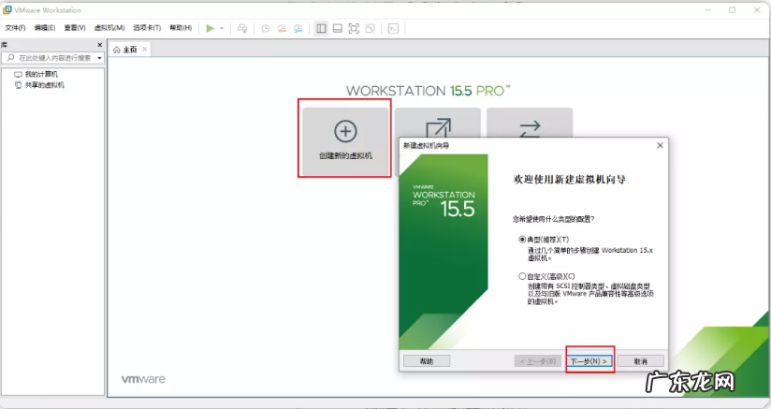Open the 帮助(H) menu
Image resolution: width=771 pixels, height=409 pixels.
(x=181, y=28)
